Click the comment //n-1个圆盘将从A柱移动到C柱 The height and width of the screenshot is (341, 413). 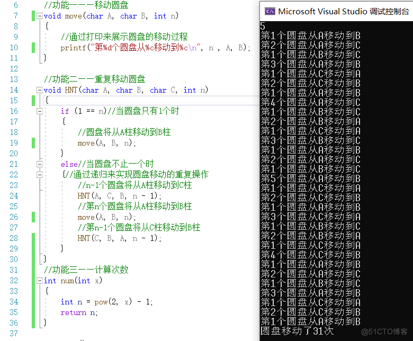(x=134, y=185)
